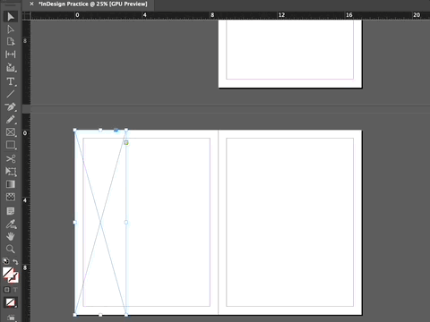Select the InDesign Practice document tab

point(93,4)
